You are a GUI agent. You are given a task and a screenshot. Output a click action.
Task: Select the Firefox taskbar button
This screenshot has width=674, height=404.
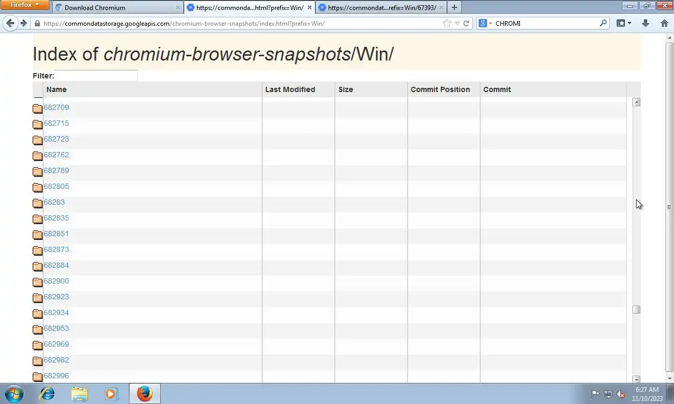coord(144,393)
